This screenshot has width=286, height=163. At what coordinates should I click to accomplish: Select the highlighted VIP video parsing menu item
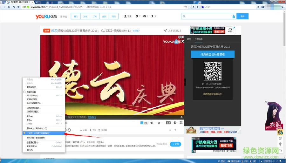point(43,133)
